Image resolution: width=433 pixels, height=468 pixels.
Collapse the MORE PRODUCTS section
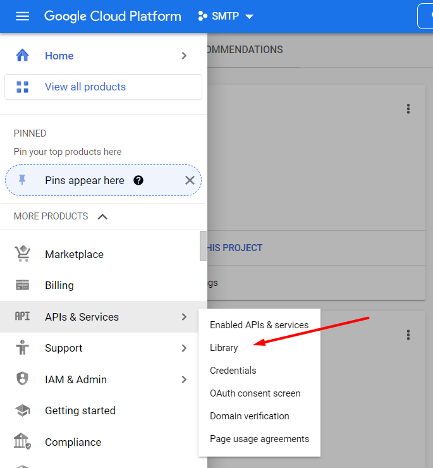point(102,216)
